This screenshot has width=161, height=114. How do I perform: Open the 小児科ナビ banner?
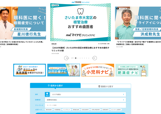click(98, 70)
